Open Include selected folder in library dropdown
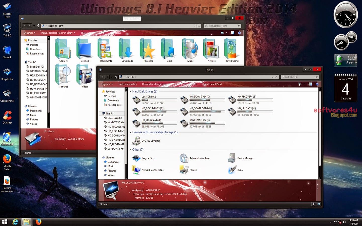Screen dimensions: 362x226 [x=58, y=33]
